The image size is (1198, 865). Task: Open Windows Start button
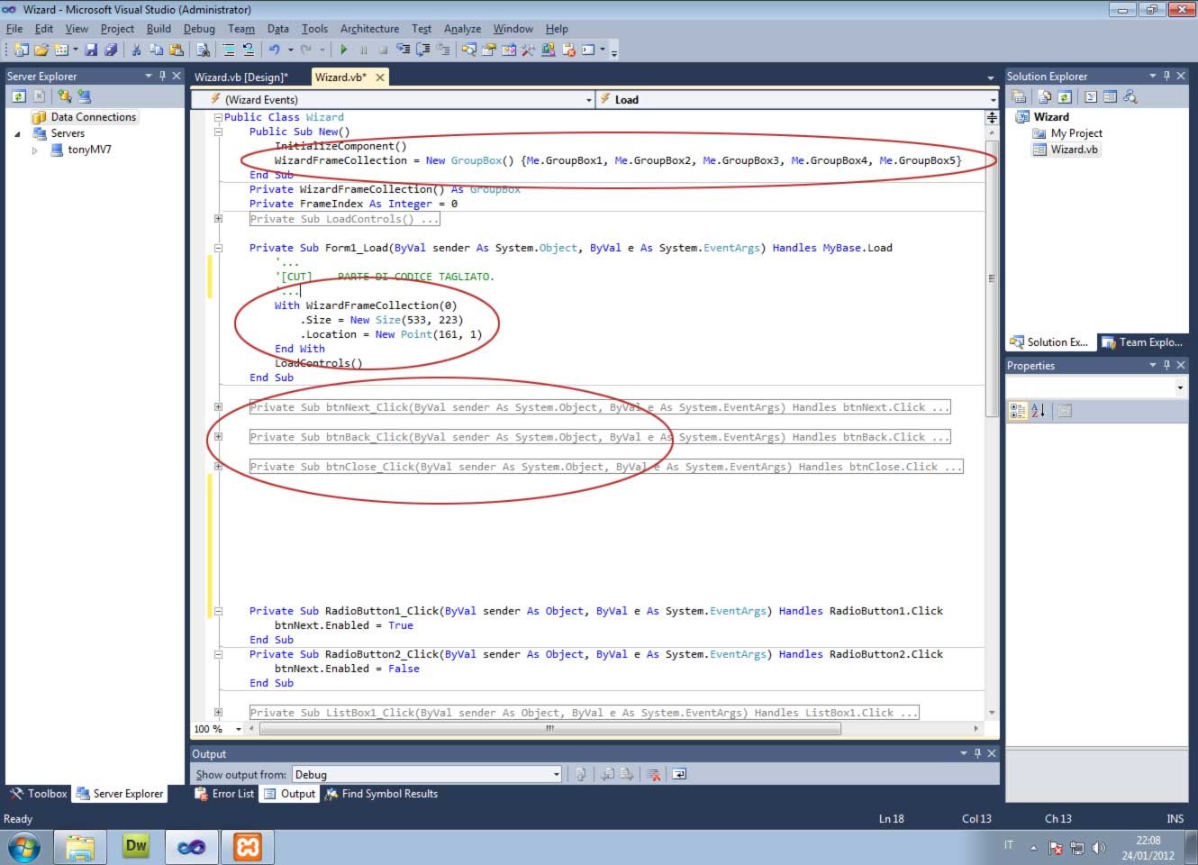coord(24,848)
